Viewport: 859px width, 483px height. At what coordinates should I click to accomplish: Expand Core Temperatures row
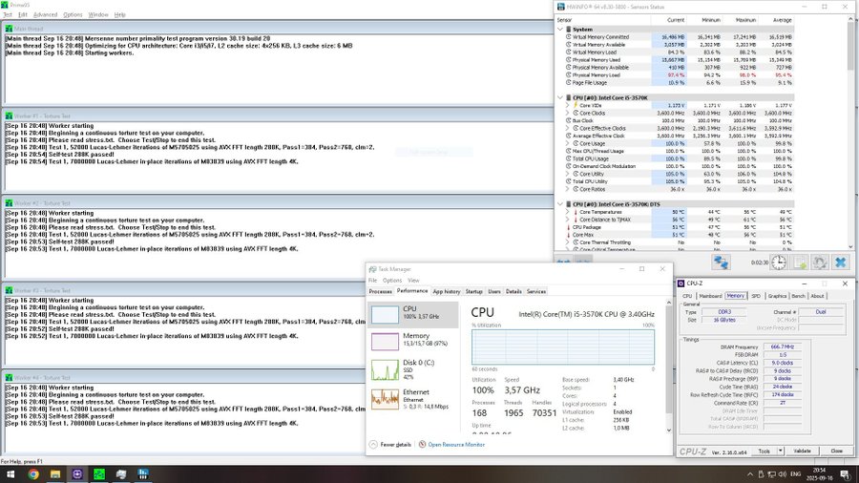click(x=568, y=212)
